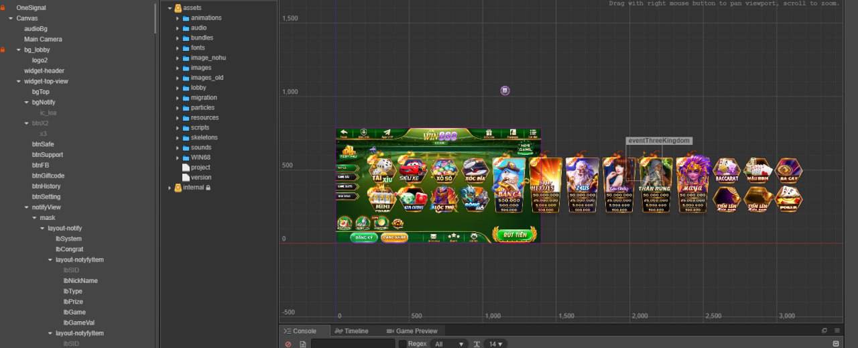Click the lock icon next to internal
The width and height of the screenshot is (858, 348).
[208, 188]
